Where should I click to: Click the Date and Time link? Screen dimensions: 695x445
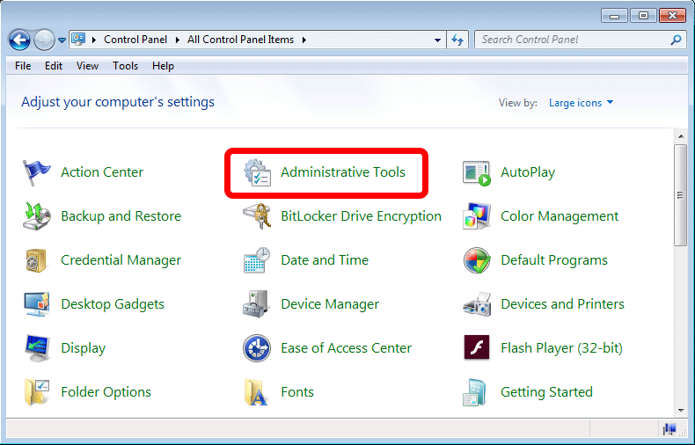[x=325, y=259]
